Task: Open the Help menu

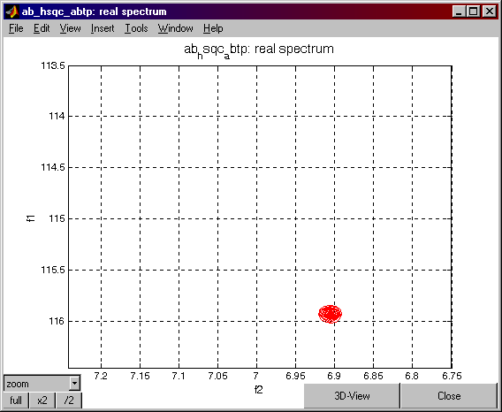Action: tap(213, 28)
